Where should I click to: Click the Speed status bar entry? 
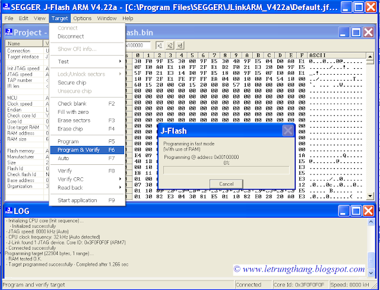(349, 285)
